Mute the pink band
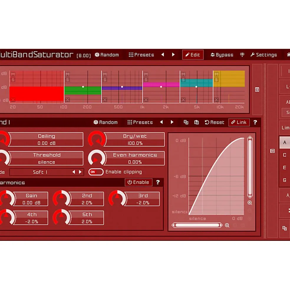The width and height of the screenshot is (290, 290). coord(146,74)
